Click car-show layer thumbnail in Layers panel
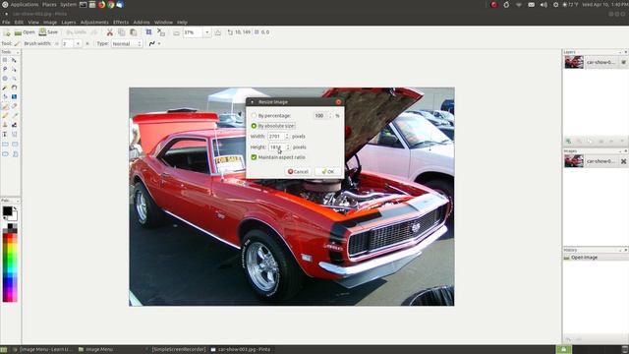Viewport: 629px width, 354px height. 574,62
